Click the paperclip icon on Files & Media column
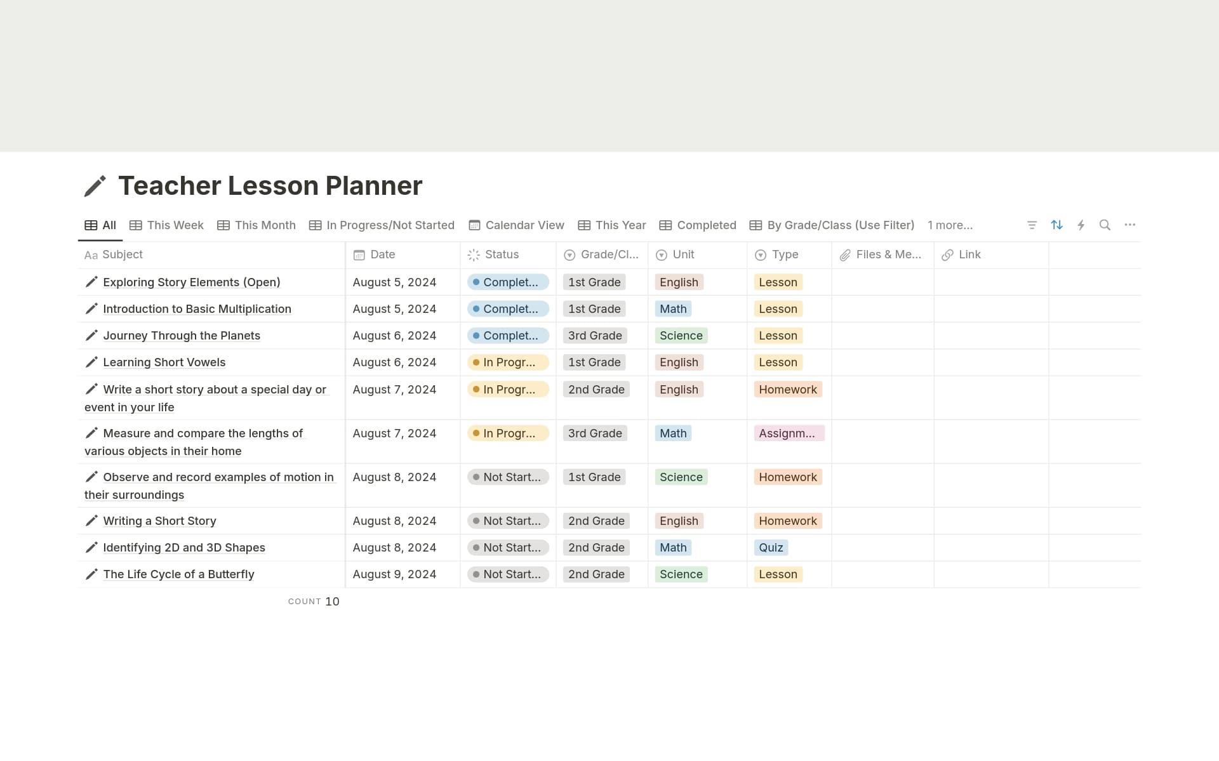1219x761 pixels. [x=844, y=255]
